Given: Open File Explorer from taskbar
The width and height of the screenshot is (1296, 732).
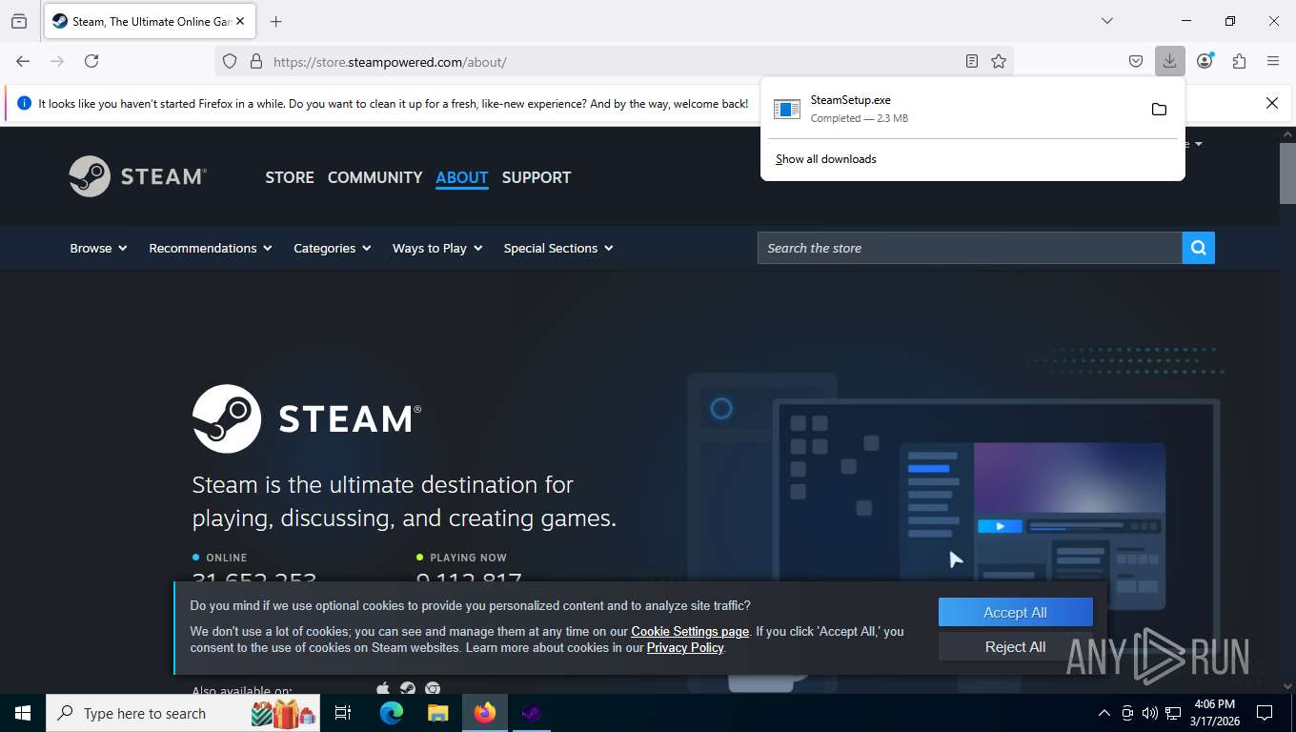Looking at the screenshot, I should click(x=437, y=713).
